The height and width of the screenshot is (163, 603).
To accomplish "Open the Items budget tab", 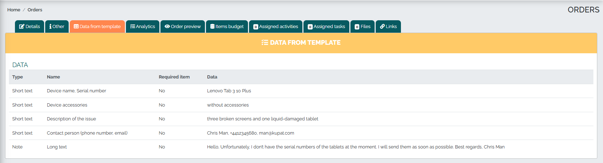I will (227, 27).
